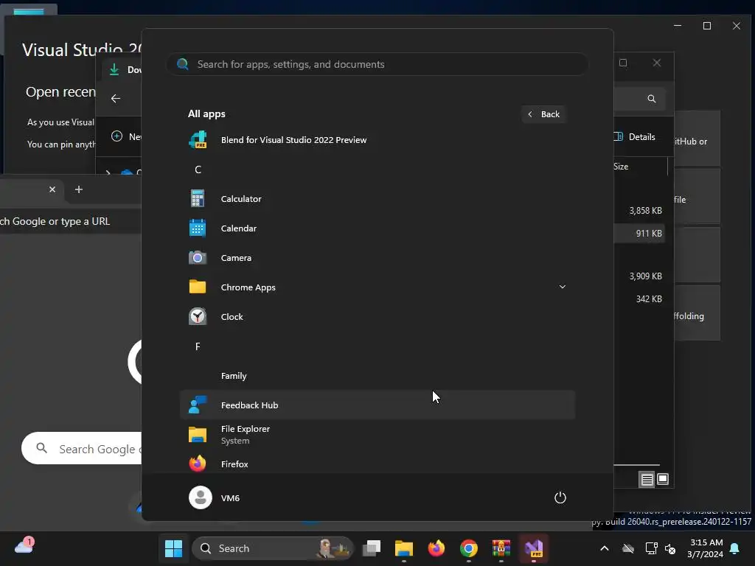Open the muted volume tray icon
The width and height of the screenshot is (755, 566).
point(669,548)
